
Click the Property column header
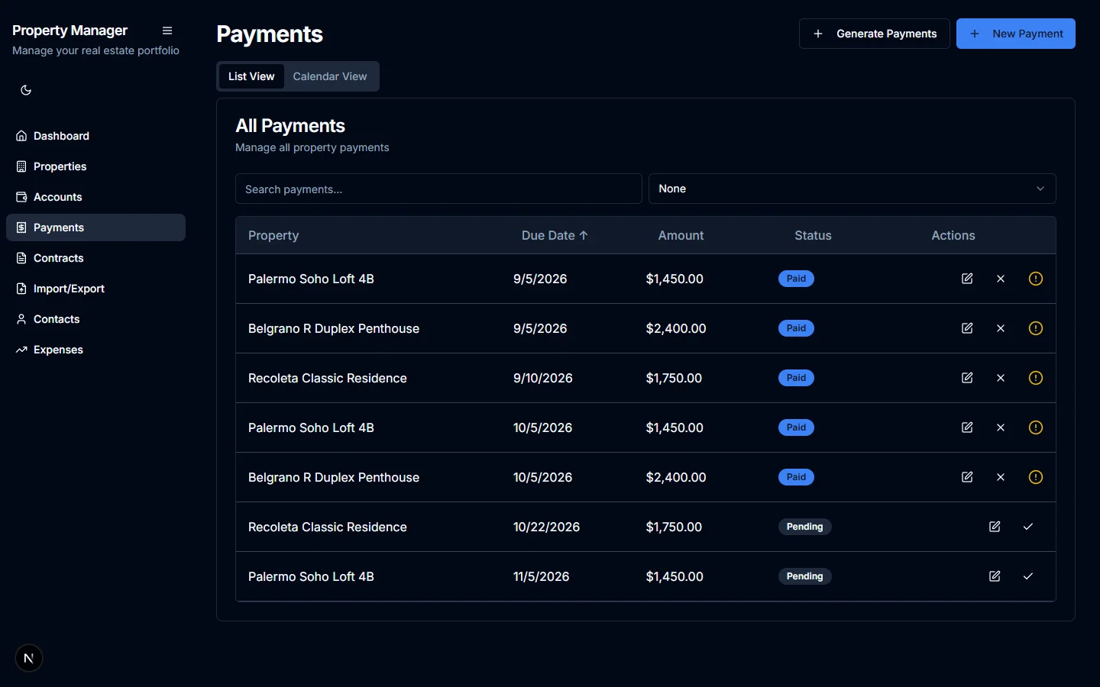pos(273,235)
